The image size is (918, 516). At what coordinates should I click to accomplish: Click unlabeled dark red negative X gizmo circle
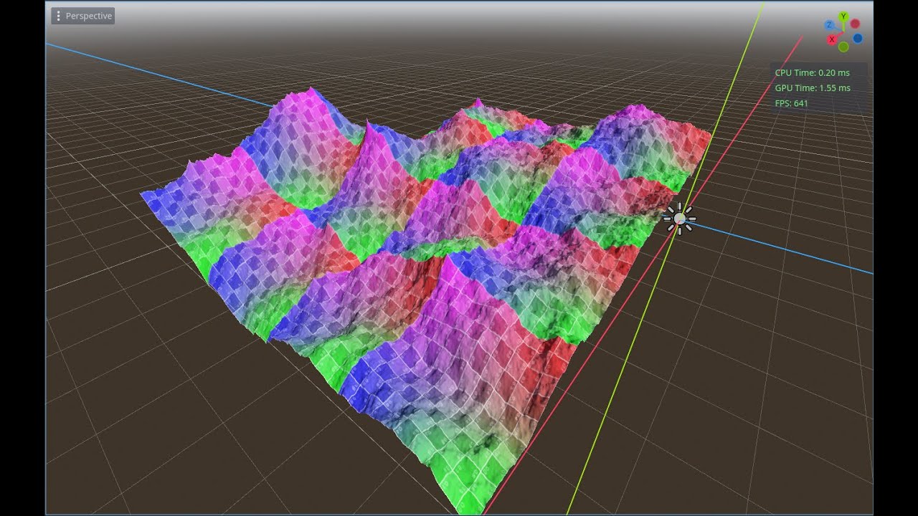(x=855, y=24)
